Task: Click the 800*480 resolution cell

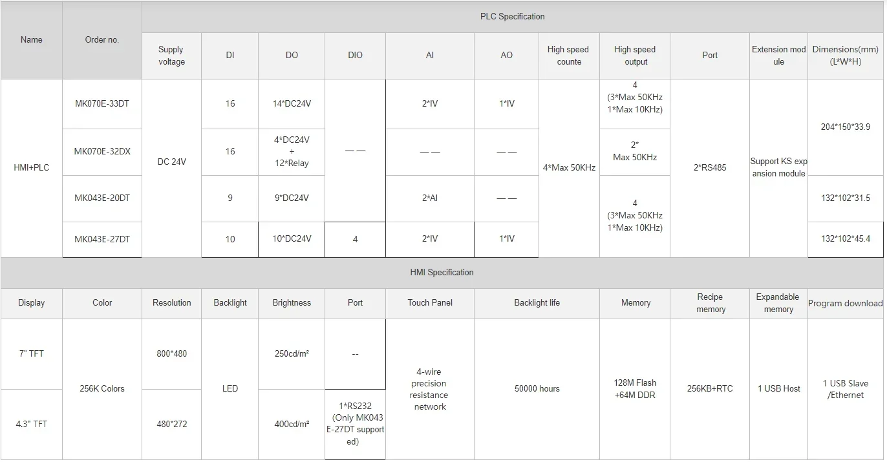Action: (171, 354)
